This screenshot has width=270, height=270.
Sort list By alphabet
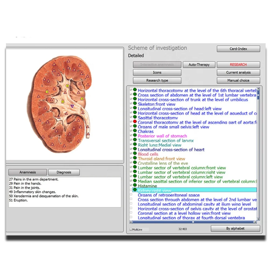point(235,228)
